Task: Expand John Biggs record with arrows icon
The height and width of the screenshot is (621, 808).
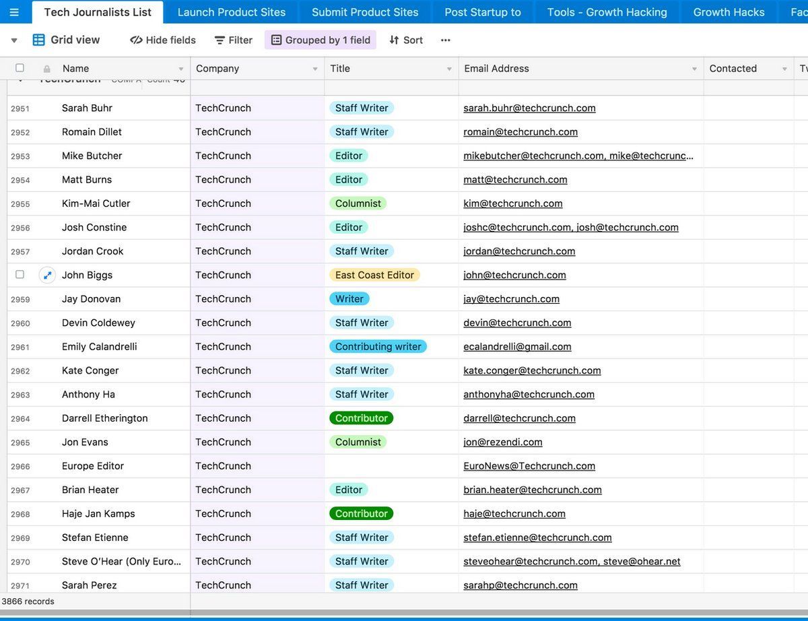Action: click(x=47, y=275)
